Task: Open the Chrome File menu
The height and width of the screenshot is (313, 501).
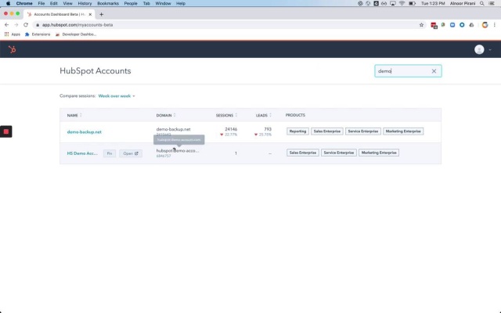Action: tap(41, 3)
